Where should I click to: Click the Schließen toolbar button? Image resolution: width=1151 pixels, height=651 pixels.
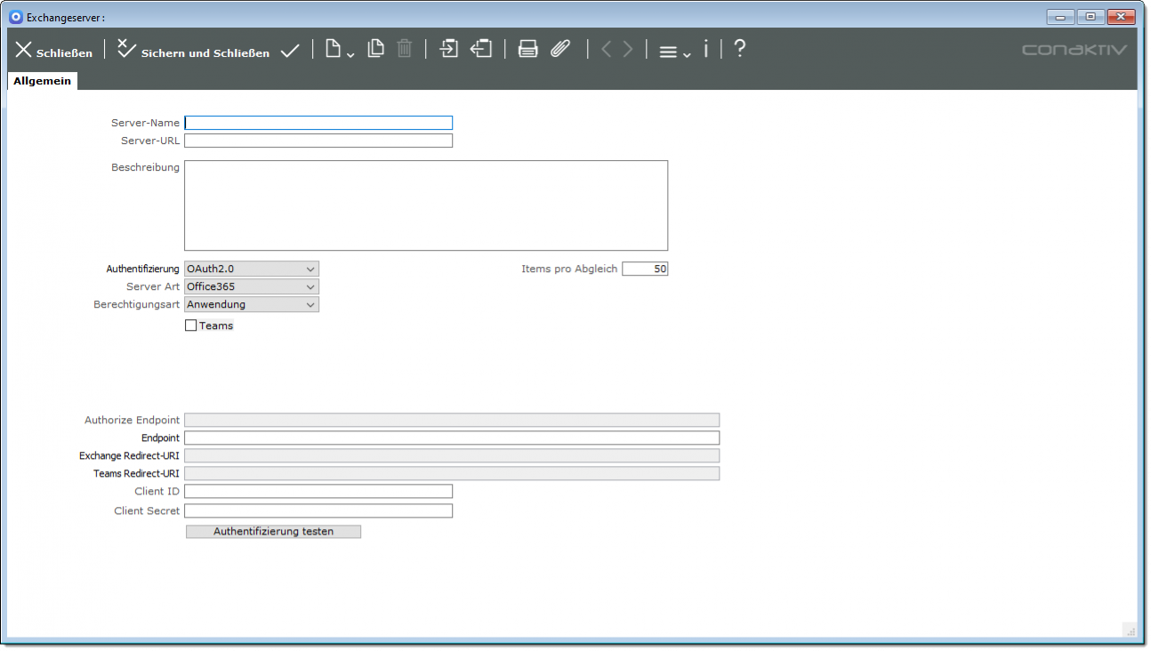[x=54, y=52]
